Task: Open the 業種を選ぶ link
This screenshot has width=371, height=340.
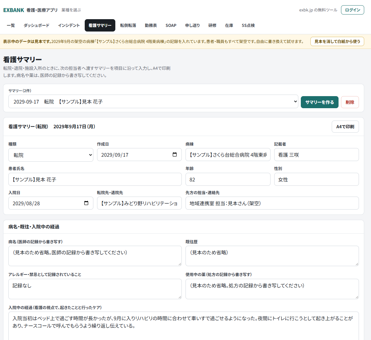Action: pos(71,10)
